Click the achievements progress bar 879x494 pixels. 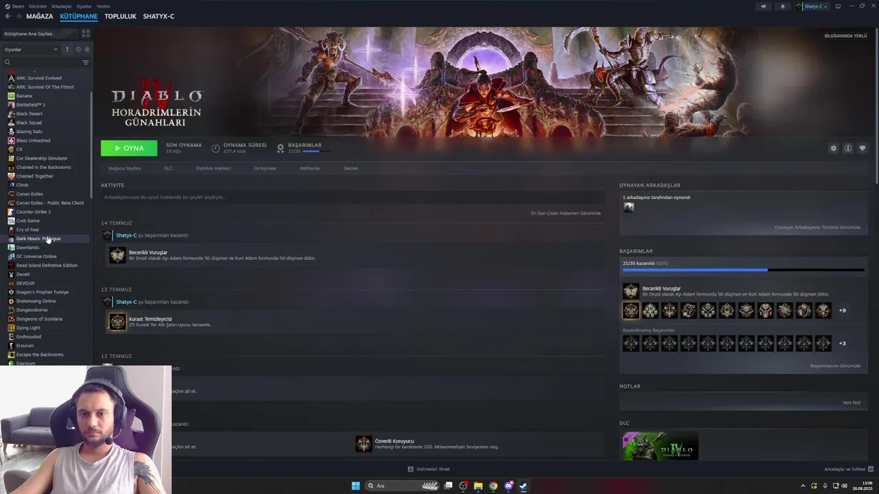pos(743,270)
